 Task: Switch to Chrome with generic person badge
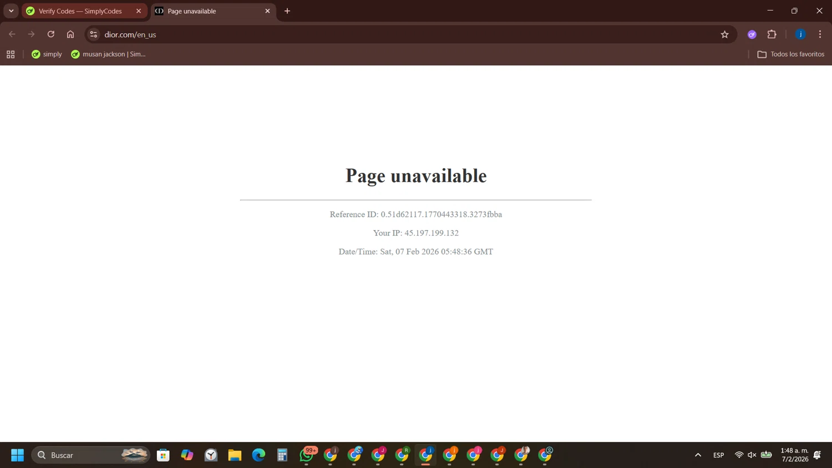(545, 455)
